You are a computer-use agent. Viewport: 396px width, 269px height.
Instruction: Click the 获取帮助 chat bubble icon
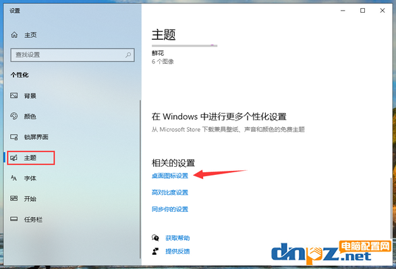pyautogui.click(x=155, y=238)
